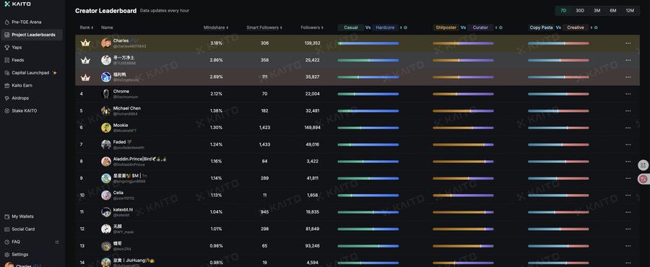650x267 pixels.
Task: Click Chrome's Casual vs Hardcore bar
Action: click(x=368, y=94)
